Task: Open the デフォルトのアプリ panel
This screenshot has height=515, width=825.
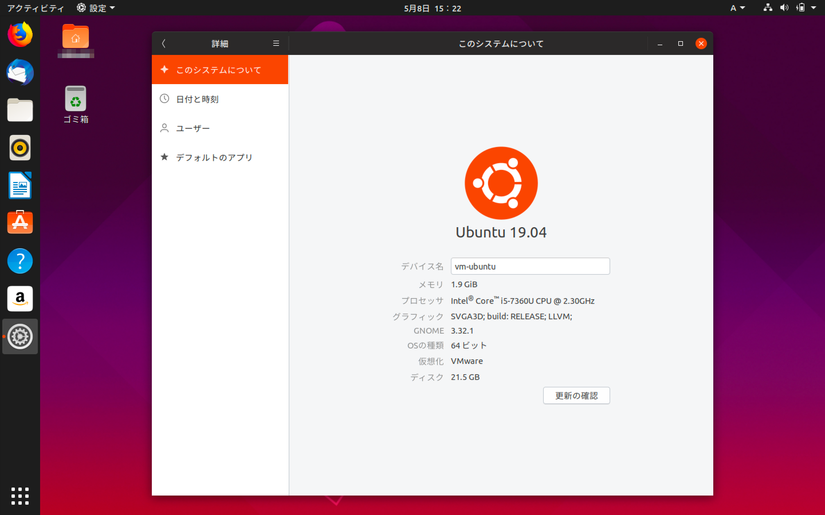Action: coord(220,157)
